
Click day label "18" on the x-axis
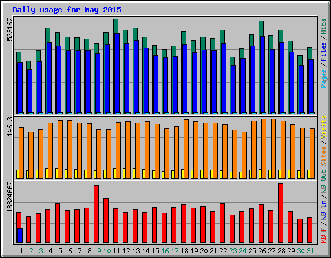[x=184, y=251]
